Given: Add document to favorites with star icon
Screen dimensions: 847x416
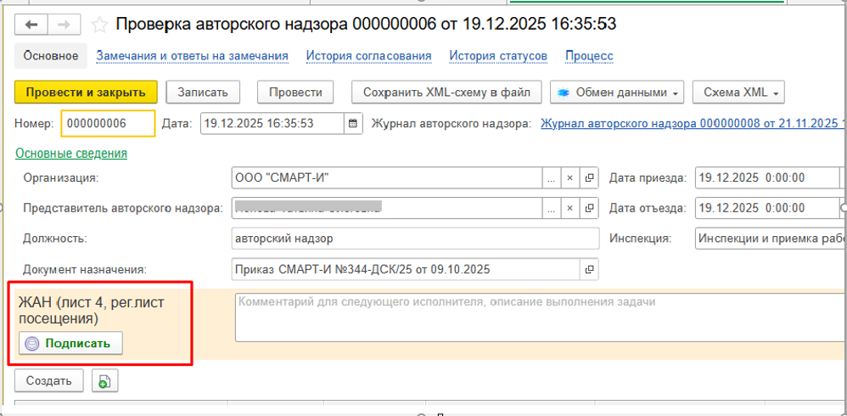Looking at the screenshot, I should (x=99, y=25).
